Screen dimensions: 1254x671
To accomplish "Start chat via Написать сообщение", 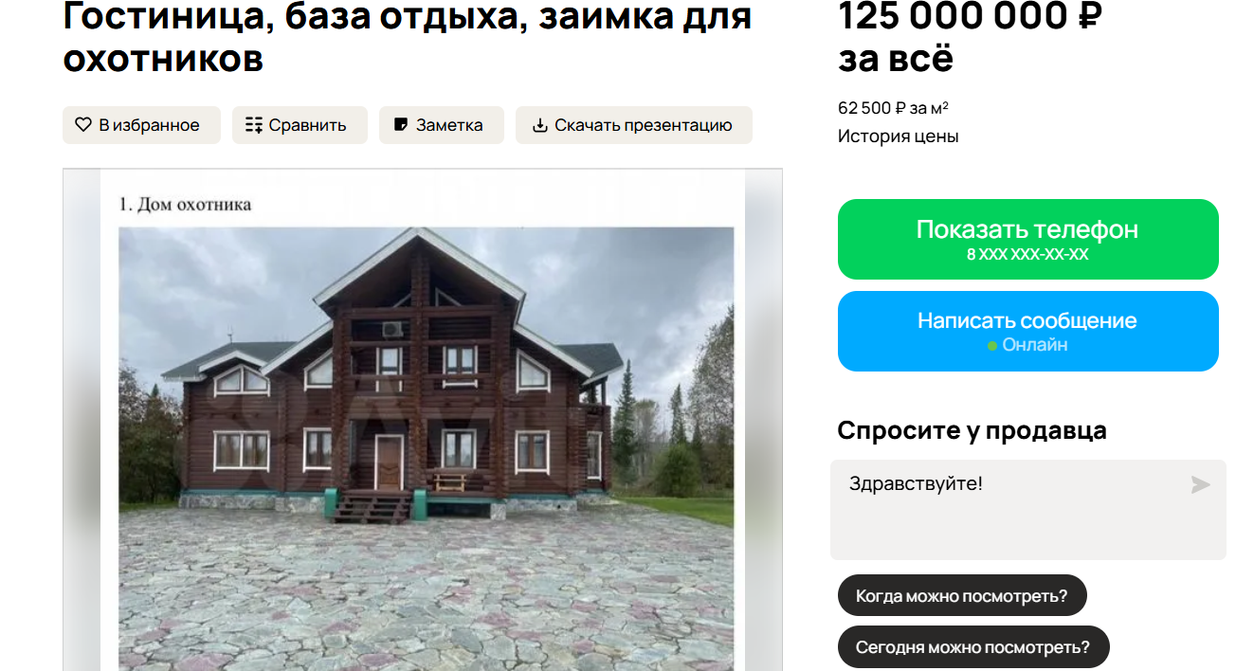I will [1027, 331].
